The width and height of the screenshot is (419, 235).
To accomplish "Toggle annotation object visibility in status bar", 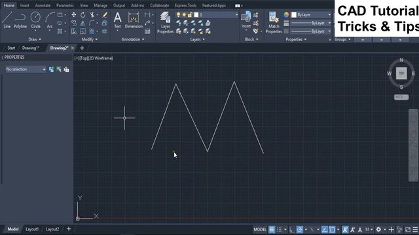I will tap(345, 229).
